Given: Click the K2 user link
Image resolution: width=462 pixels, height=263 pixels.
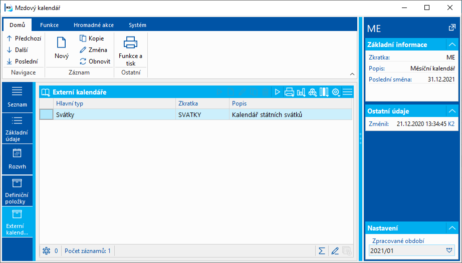Looking at the screenshot, I should click(451, 124).
